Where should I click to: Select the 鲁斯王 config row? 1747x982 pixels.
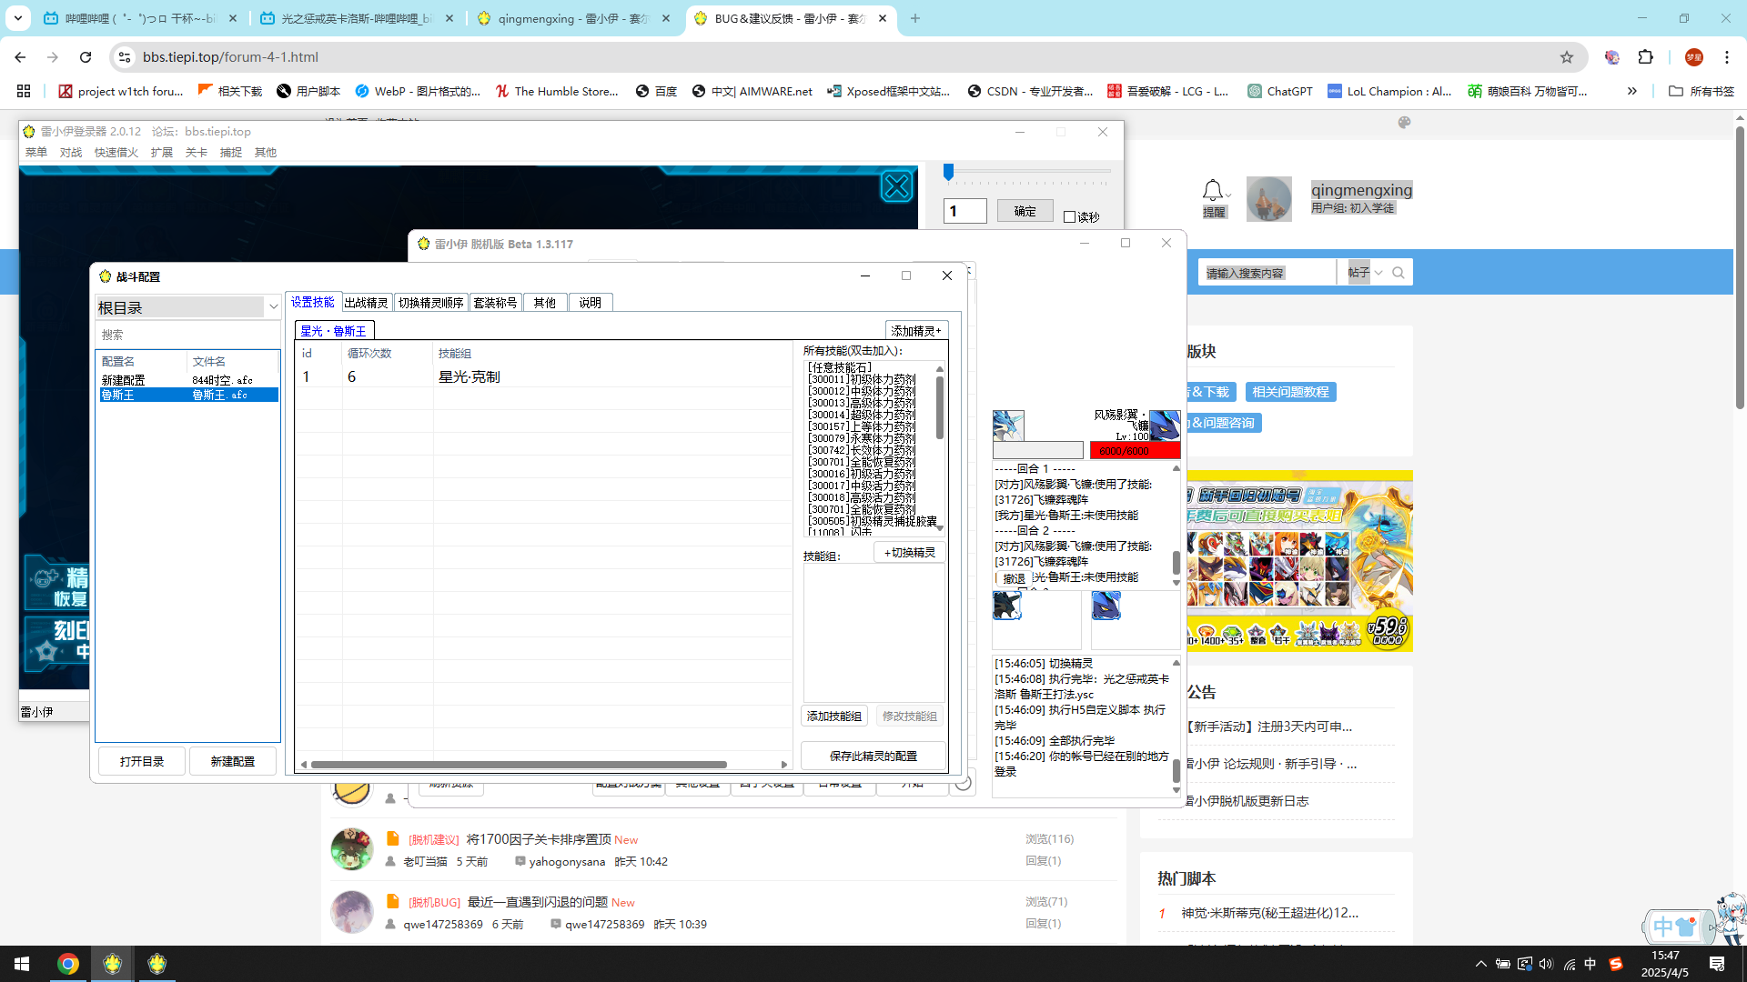[189, 395]
